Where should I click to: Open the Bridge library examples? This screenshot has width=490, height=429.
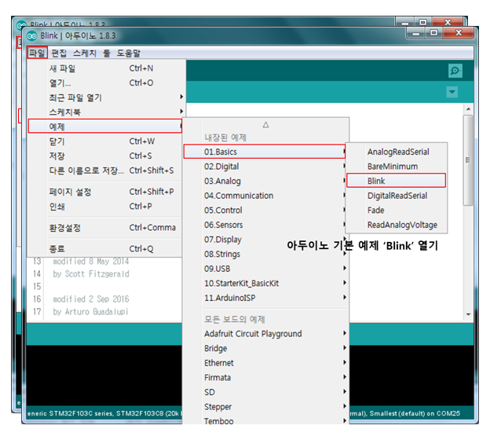pyautogui.click(x=265, y=348)
